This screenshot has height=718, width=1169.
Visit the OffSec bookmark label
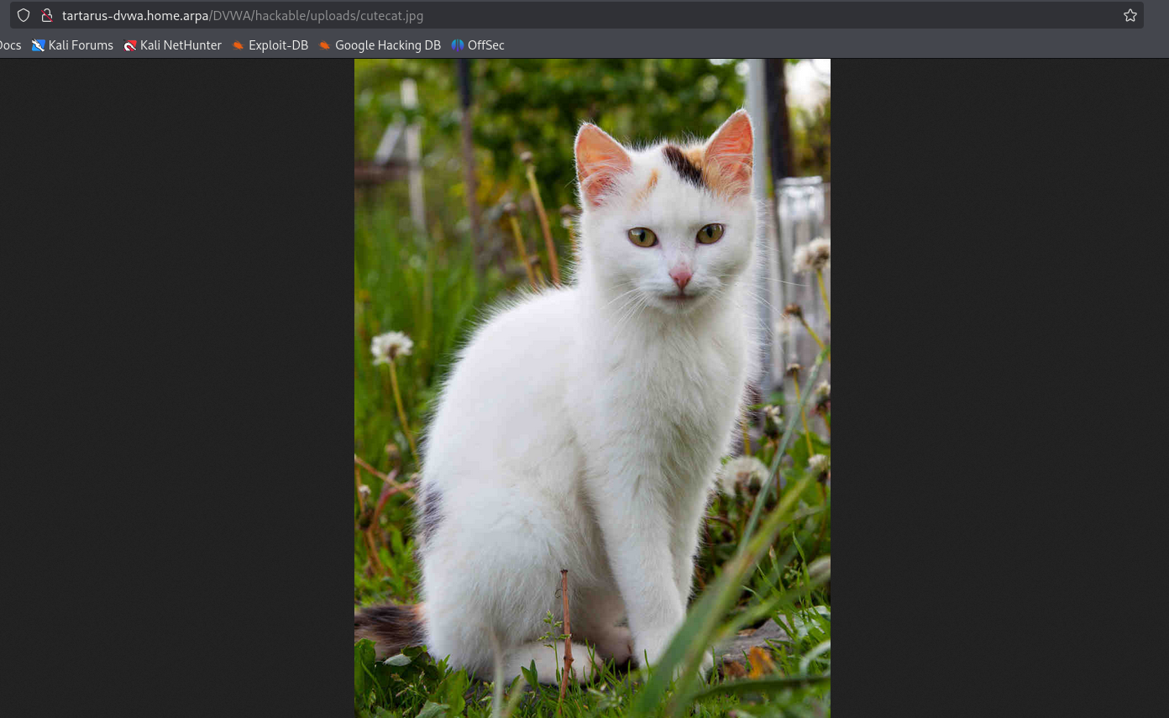click(485, 45)
